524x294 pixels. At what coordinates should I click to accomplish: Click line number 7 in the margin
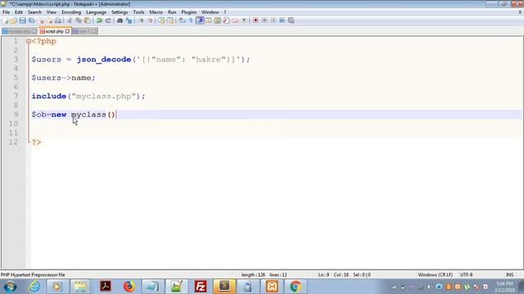click(16, 96)
